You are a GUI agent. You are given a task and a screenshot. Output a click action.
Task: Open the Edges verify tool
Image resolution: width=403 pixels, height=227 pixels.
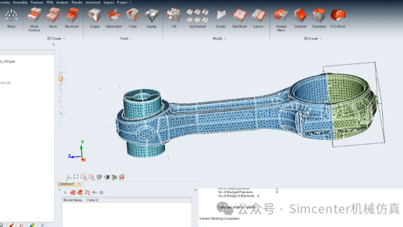[94, 18]
